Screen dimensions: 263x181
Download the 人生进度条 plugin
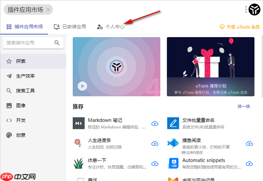point(155,143)
